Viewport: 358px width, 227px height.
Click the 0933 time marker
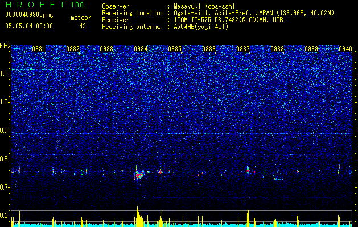click(x=106, y=49)
